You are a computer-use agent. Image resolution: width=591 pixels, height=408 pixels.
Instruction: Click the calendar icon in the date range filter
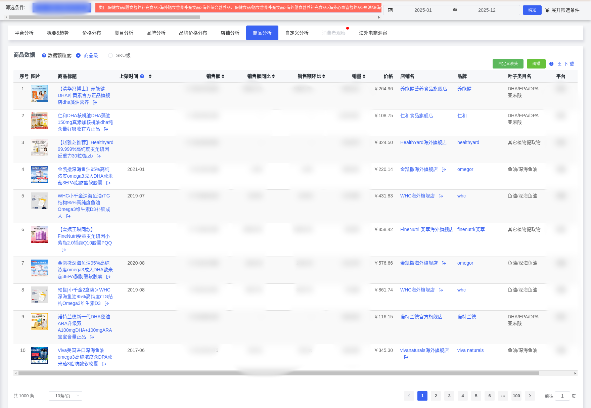390,10
